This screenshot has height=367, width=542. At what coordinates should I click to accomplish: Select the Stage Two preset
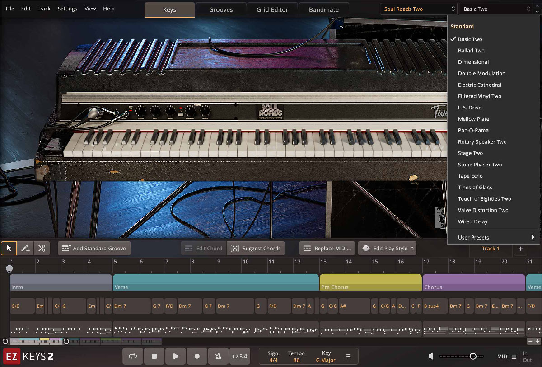pyautogui.click(x=494, y=153)
